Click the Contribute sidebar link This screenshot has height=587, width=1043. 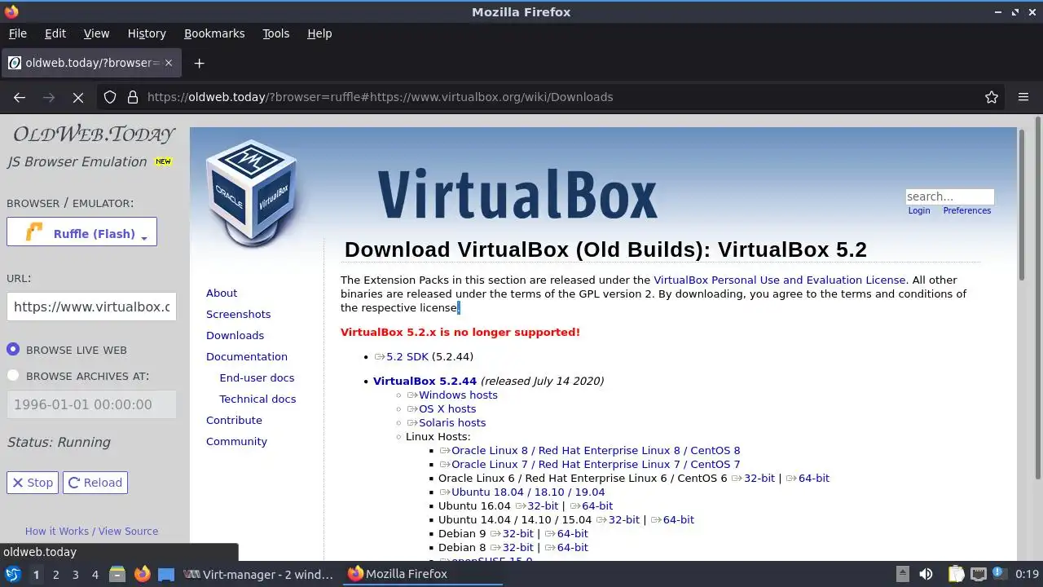pyautogui.click(x=234, y=420)
